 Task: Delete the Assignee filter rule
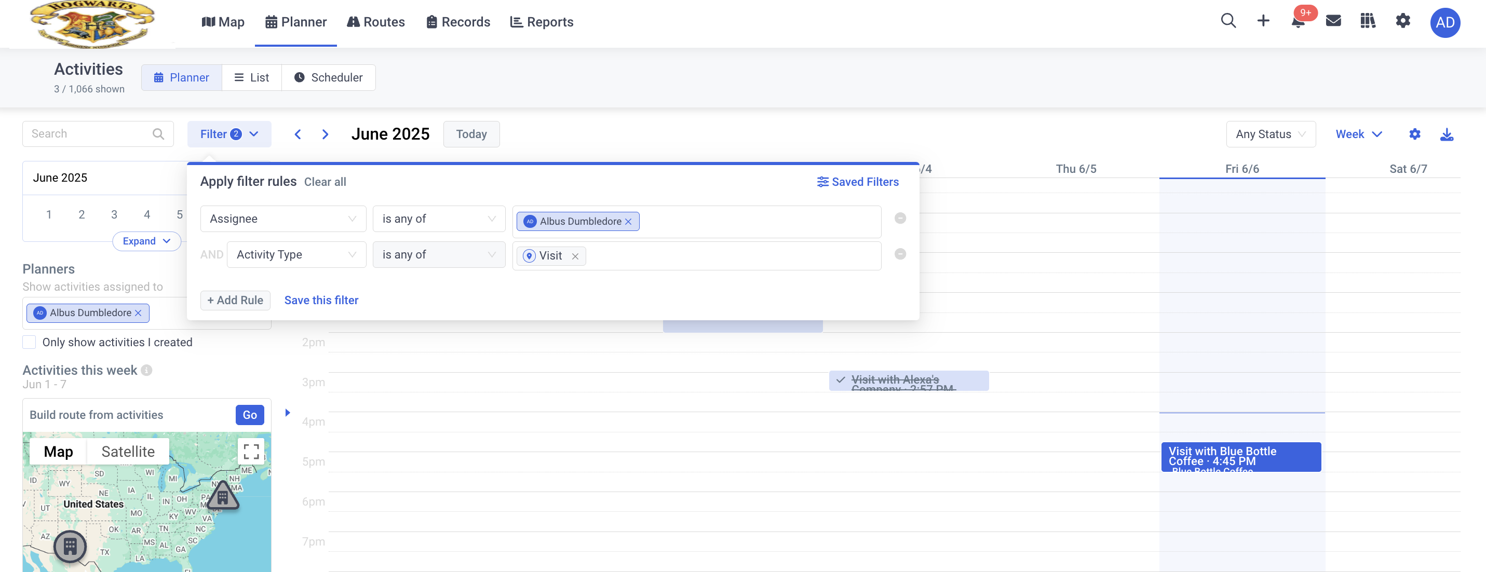pyautogui.click(x=900, y=218)
